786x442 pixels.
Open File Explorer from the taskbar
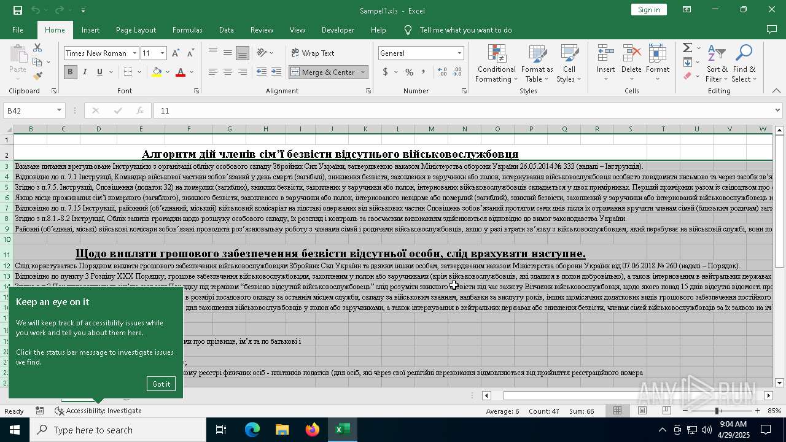click(282, 430)
